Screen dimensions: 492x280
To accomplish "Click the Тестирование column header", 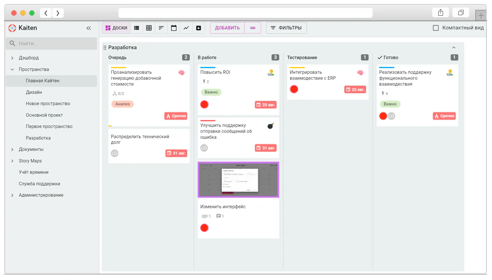I will tap(302, 58).
